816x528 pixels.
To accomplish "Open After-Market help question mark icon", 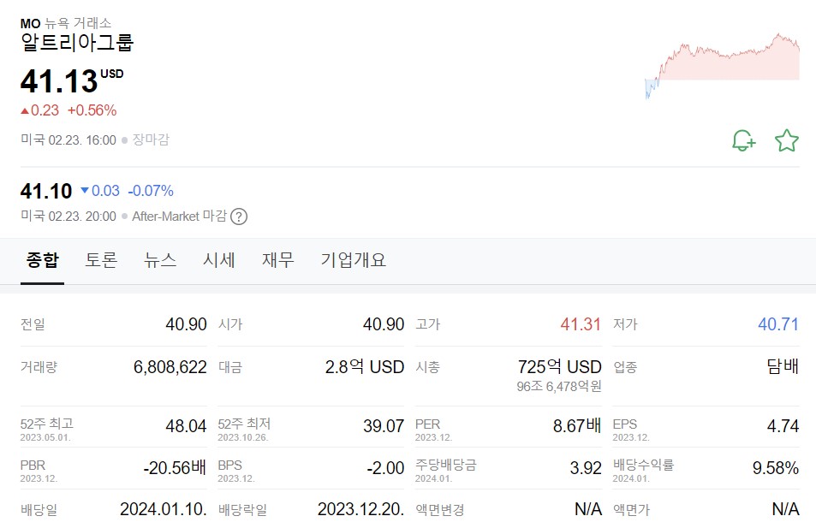I will (x=239, y=217).
